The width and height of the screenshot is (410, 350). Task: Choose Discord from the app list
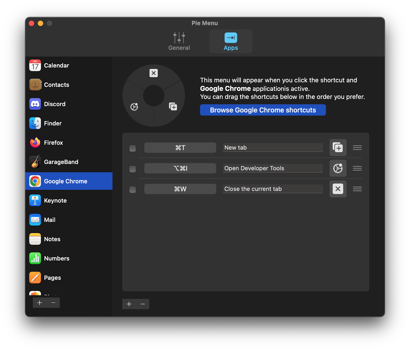(x=69, y=104)
